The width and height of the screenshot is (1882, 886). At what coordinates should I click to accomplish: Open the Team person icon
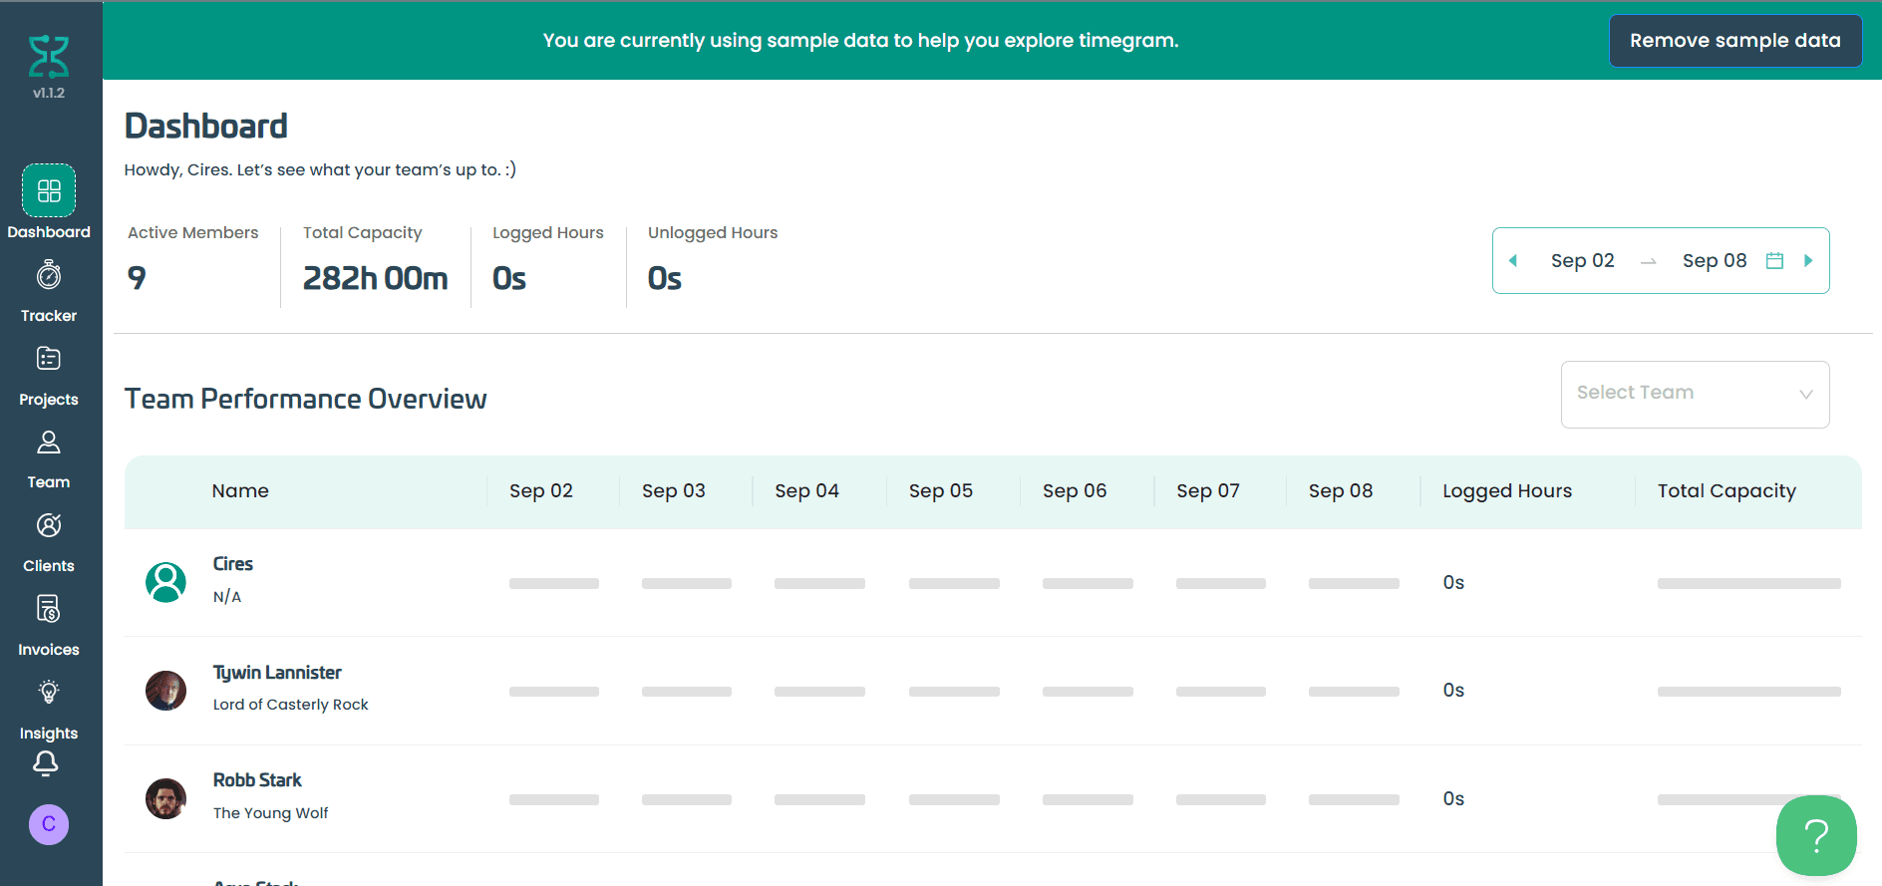click(49, 442)
